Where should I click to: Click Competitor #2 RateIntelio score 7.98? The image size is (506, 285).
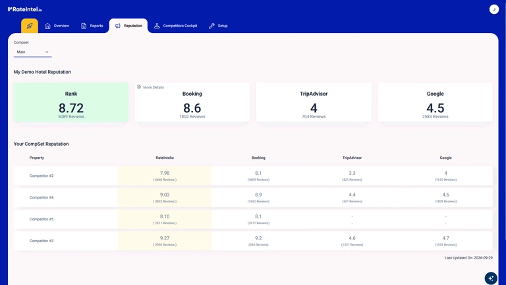[165, 174]
